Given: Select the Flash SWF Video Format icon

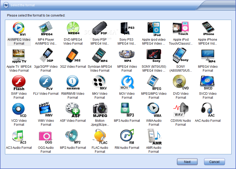Looking at the screenshot, I should (19, 83).
